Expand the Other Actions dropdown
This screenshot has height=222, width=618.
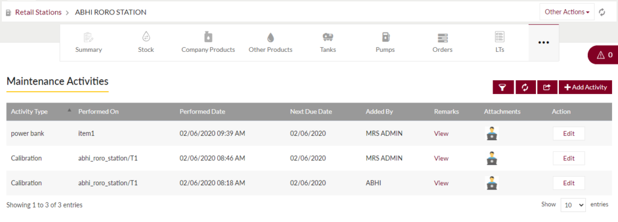[x=567, y=12]
